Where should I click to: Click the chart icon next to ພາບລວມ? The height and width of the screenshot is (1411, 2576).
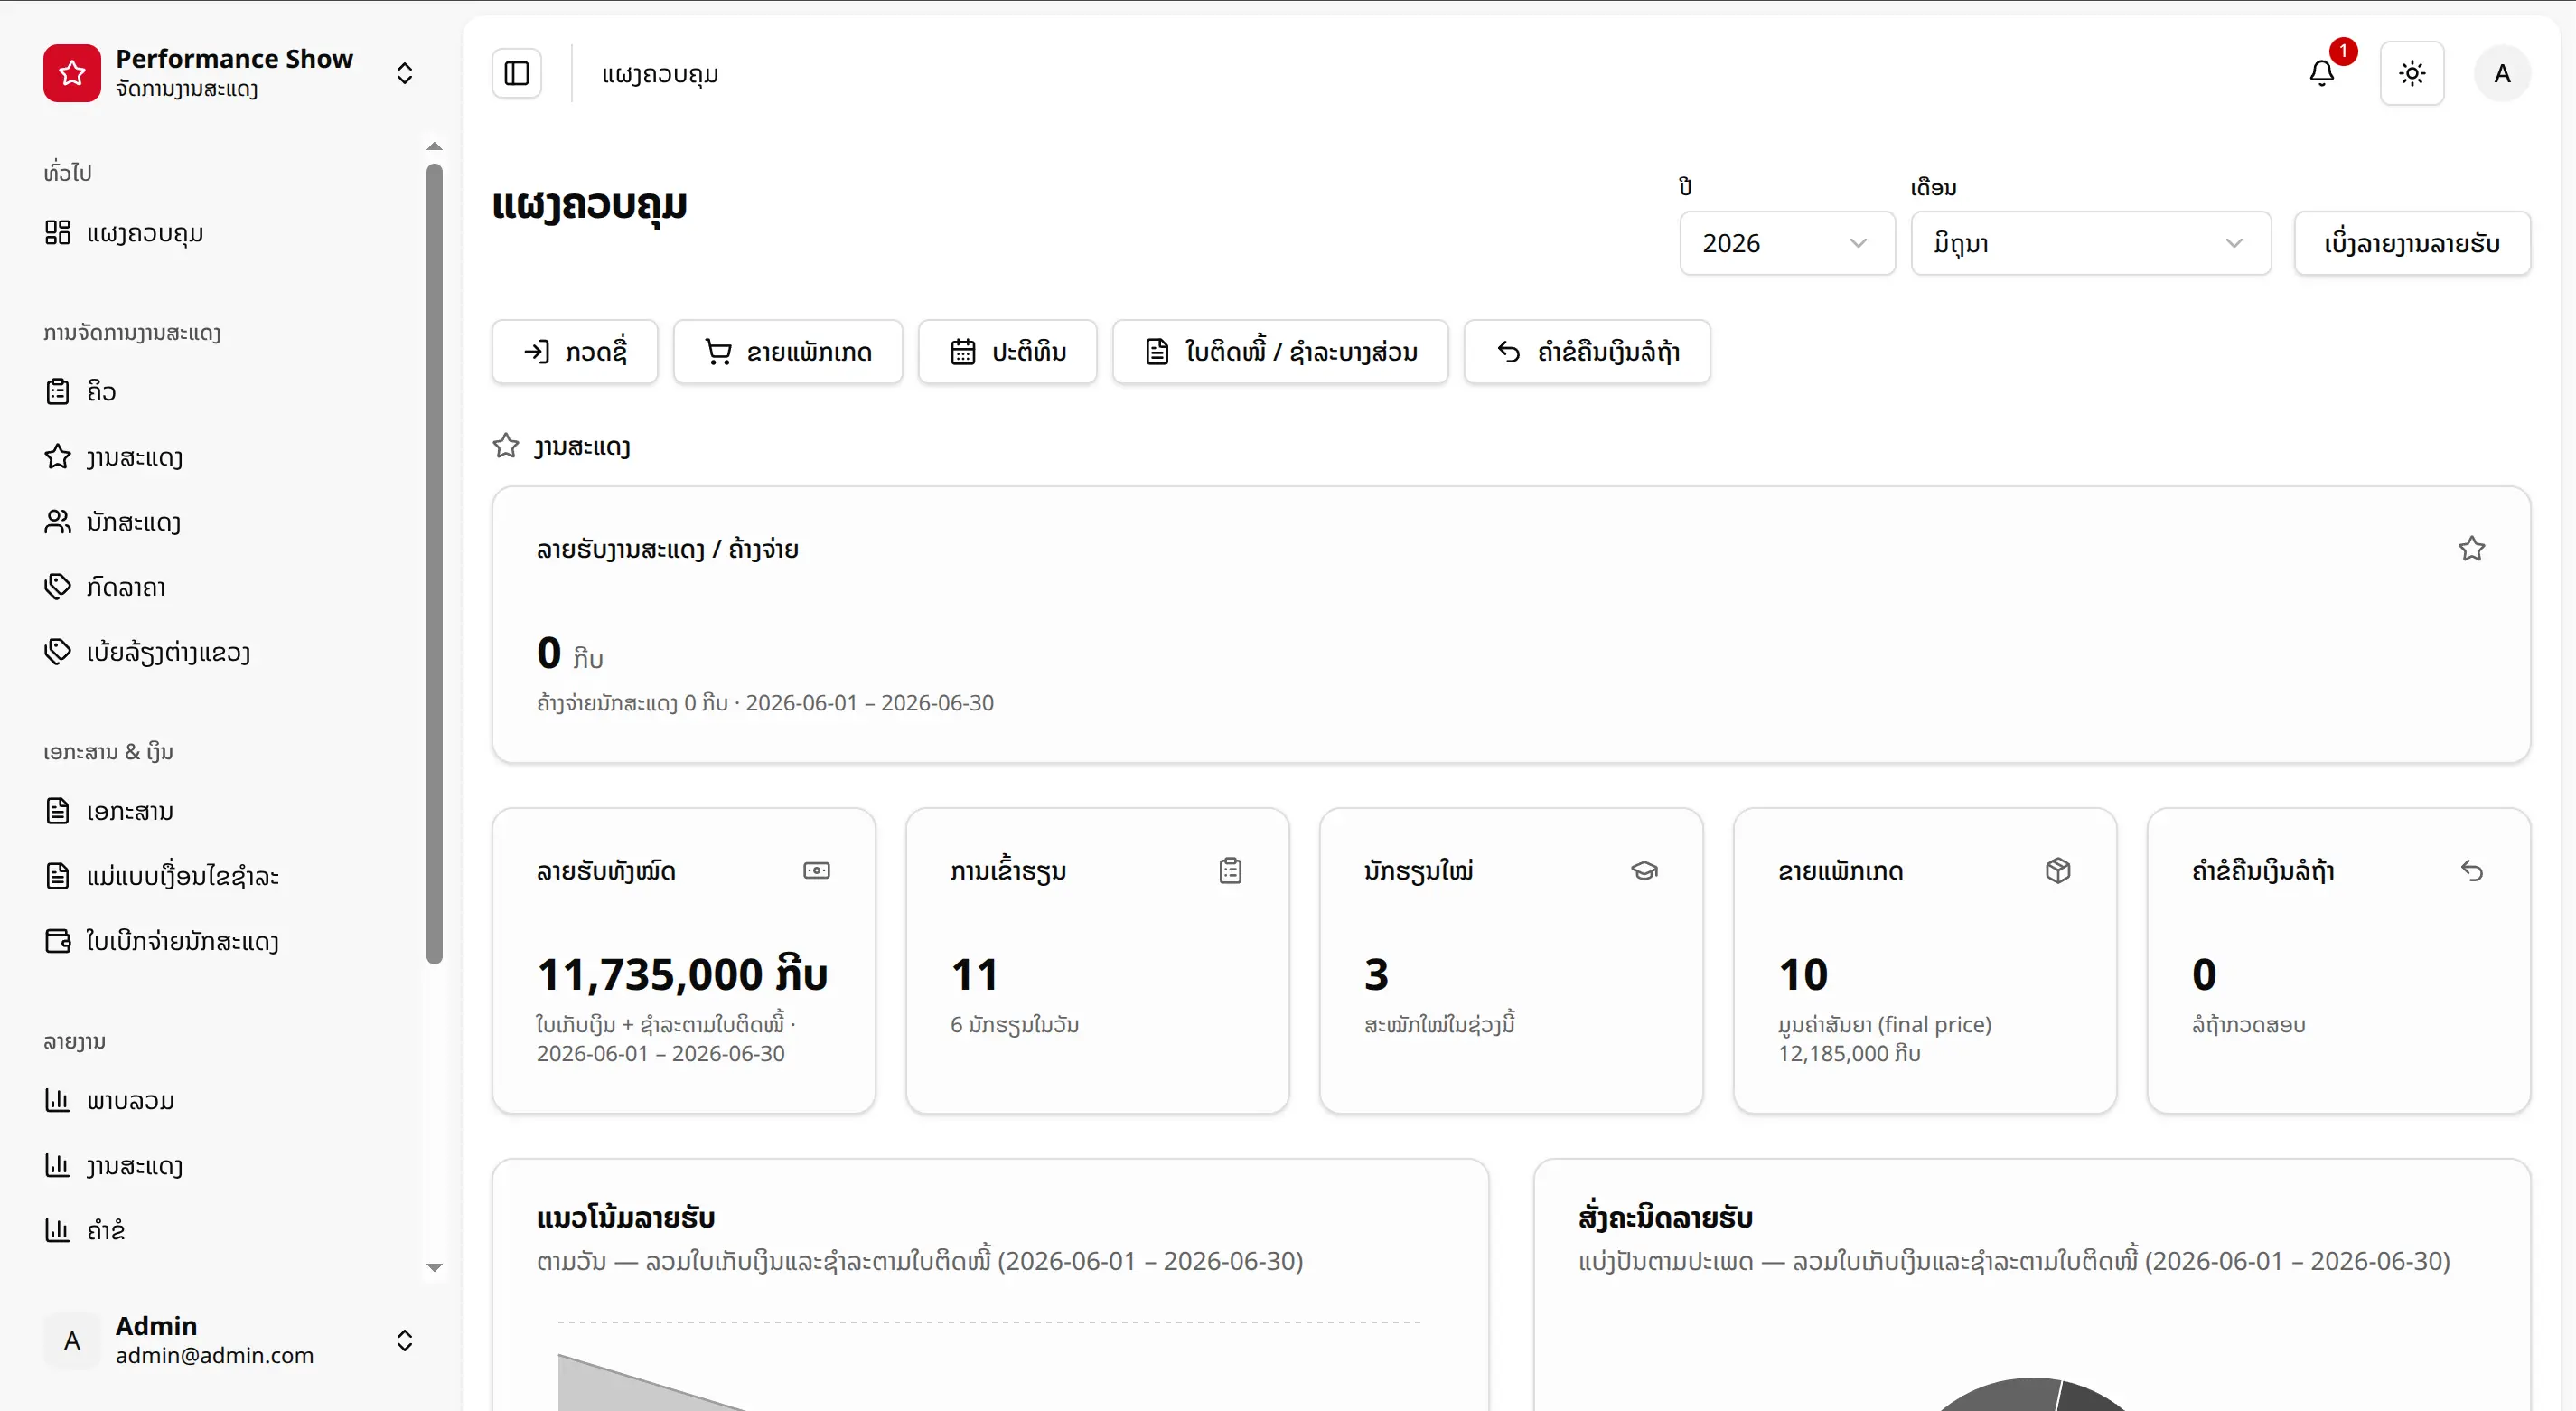(58, 1100)
